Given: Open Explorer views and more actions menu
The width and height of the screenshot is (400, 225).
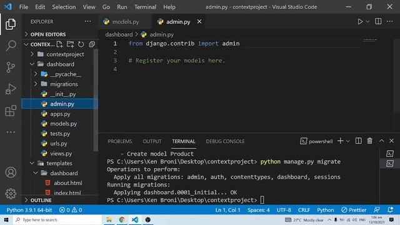Looking at the screenshot, I should [87, 21].
